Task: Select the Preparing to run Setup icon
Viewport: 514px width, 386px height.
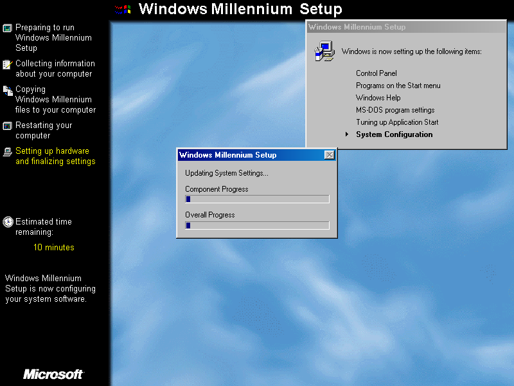Action: pos(7,28)
